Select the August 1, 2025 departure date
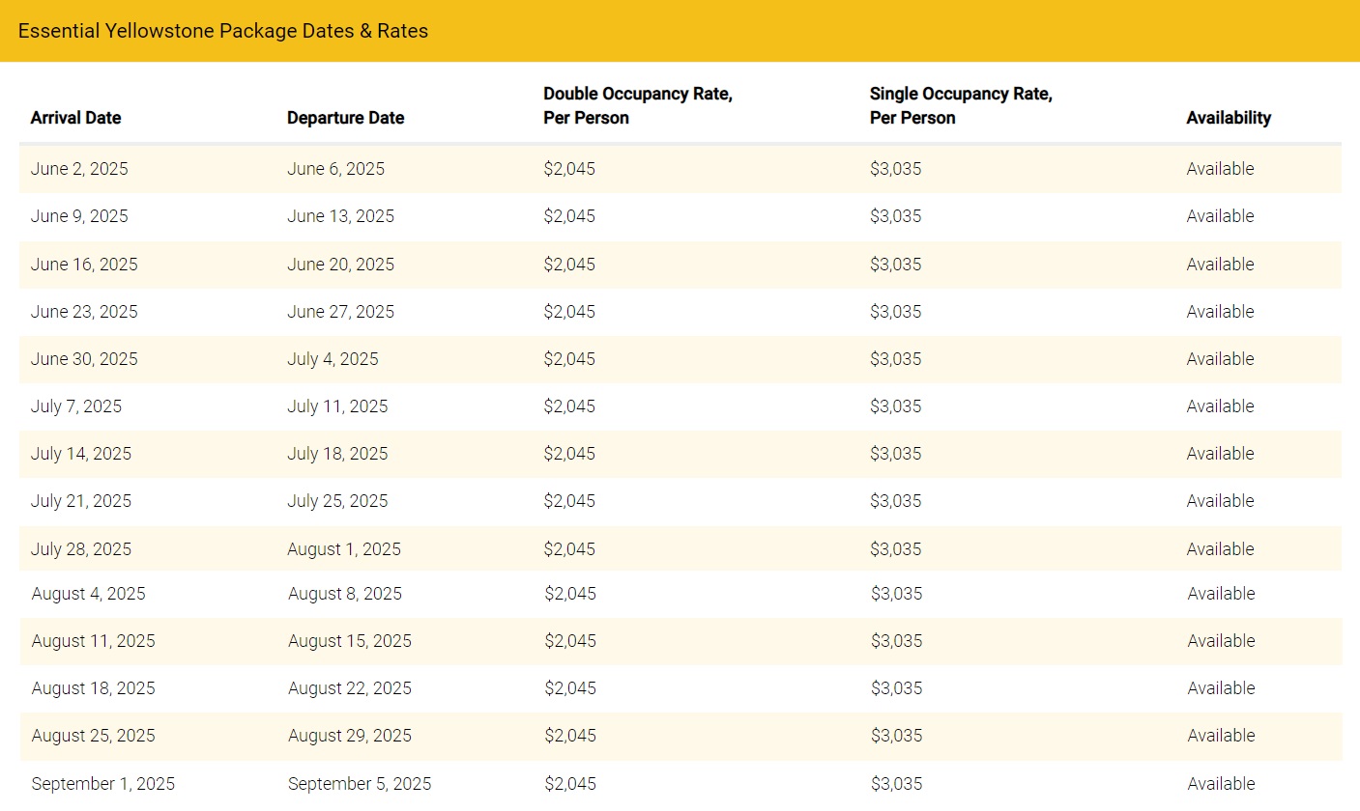The image size is (1360, 811). pos(342,547)
